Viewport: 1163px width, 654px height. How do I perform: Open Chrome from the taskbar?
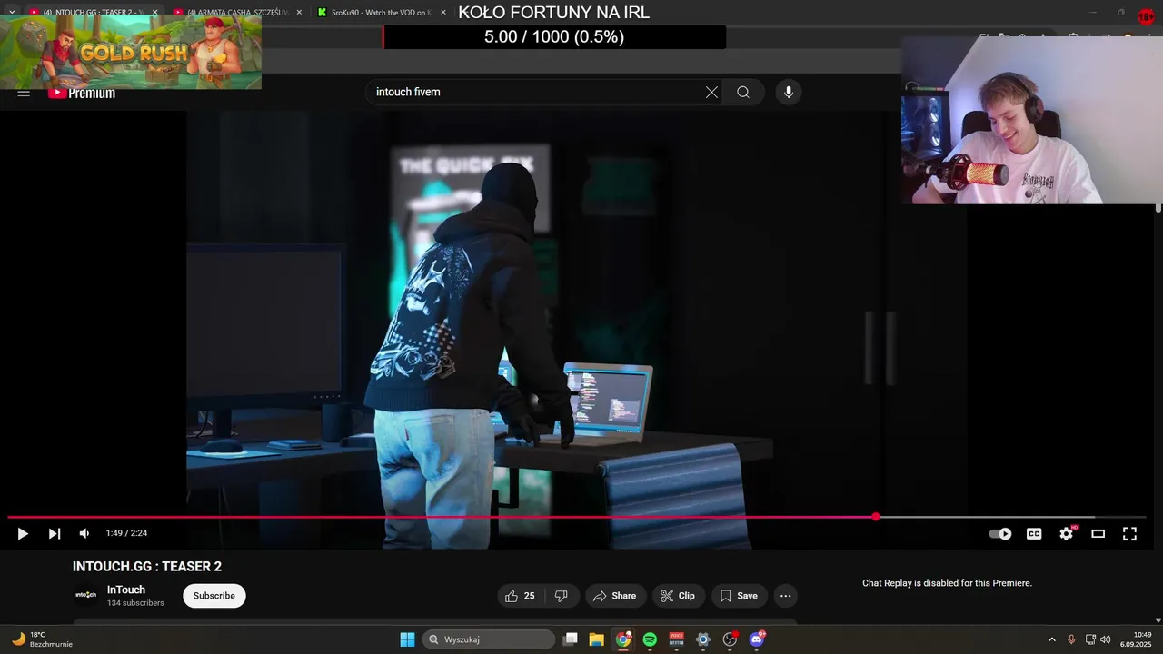(623, 639)
